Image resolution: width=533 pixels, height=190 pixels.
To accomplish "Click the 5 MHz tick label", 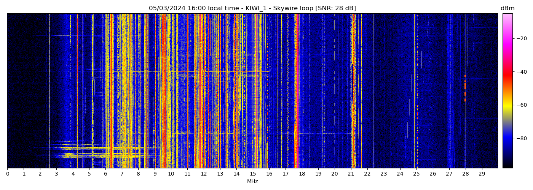I will 89,174.
